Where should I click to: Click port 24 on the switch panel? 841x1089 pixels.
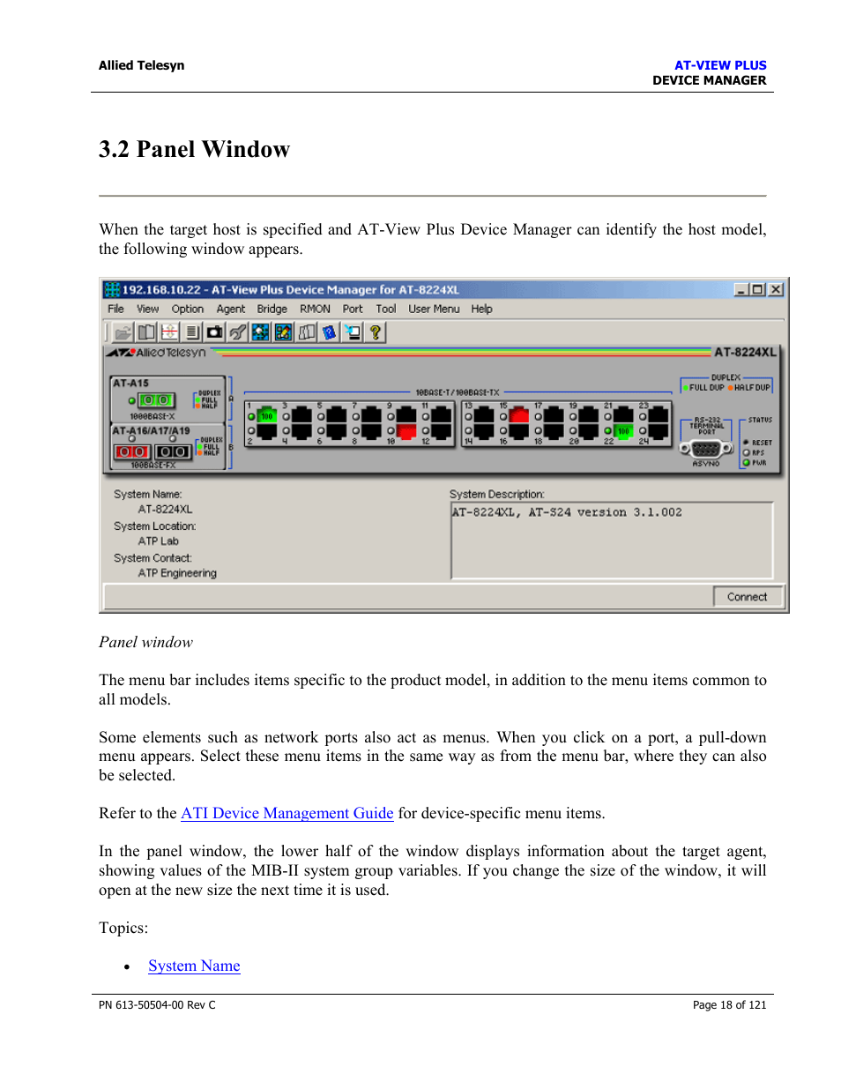pos(659,431)
